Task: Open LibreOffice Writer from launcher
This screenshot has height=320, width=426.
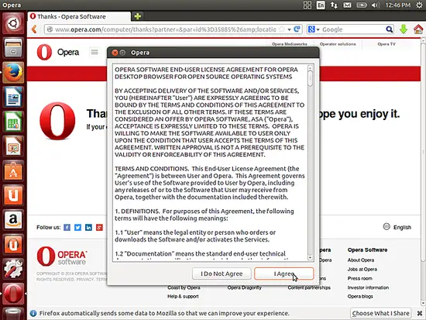Action: coord(13,97)
